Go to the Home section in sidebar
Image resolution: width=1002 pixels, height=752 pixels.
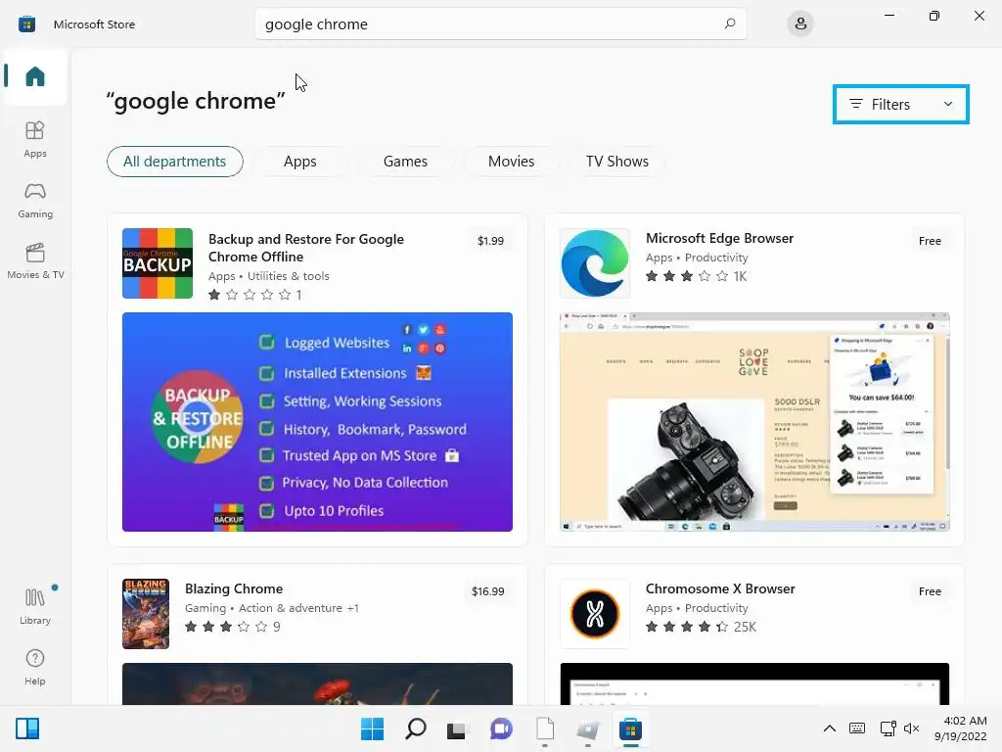(35, 76)
